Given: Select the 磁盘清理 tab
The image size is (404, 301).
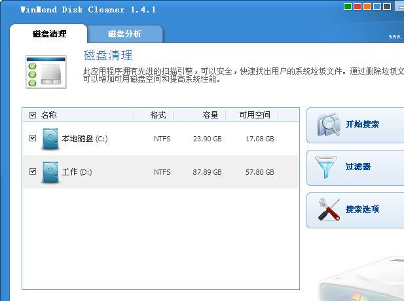Looking at the screenshot, I should point(50,34).
